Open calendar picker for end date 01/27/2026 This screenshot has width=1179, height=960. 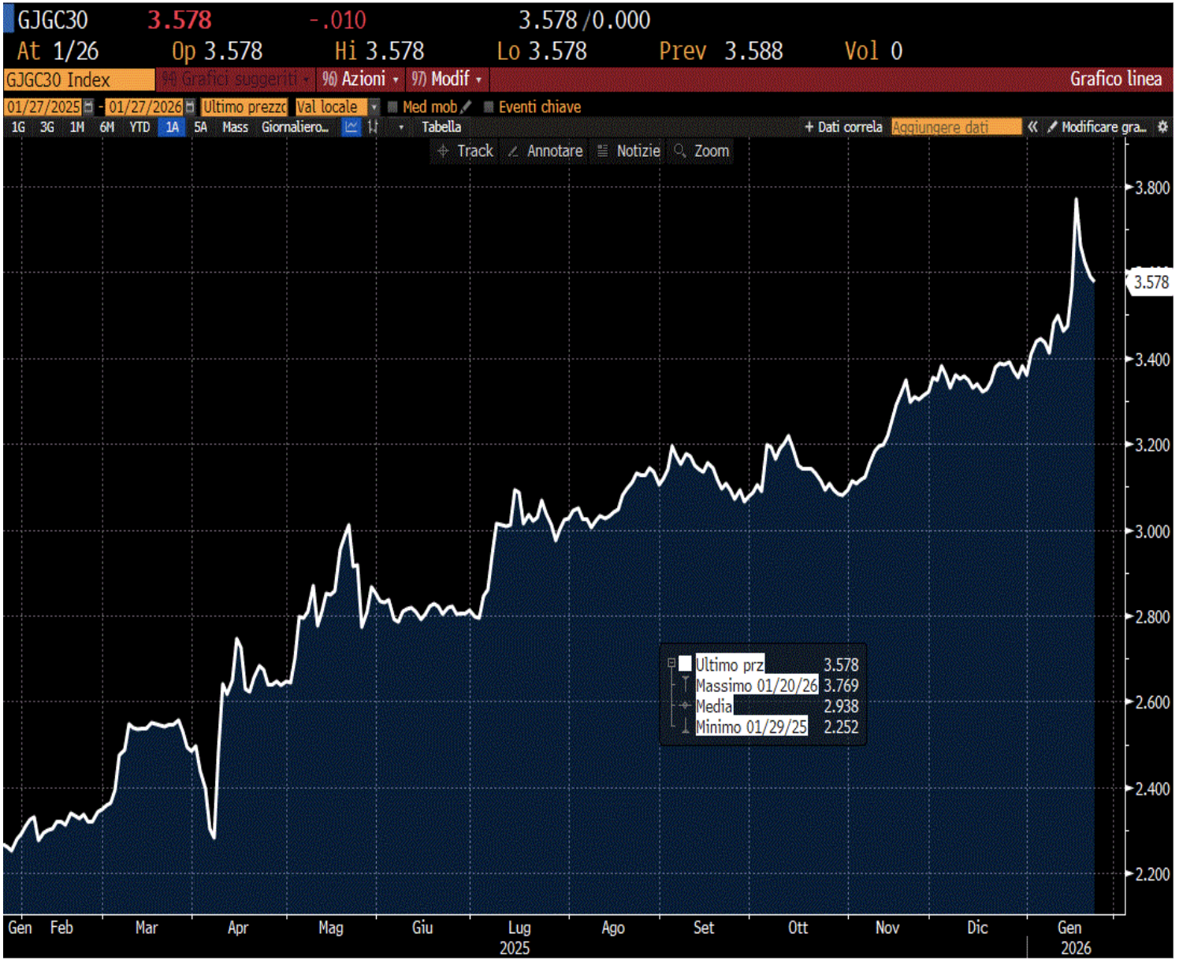point(189,107)
